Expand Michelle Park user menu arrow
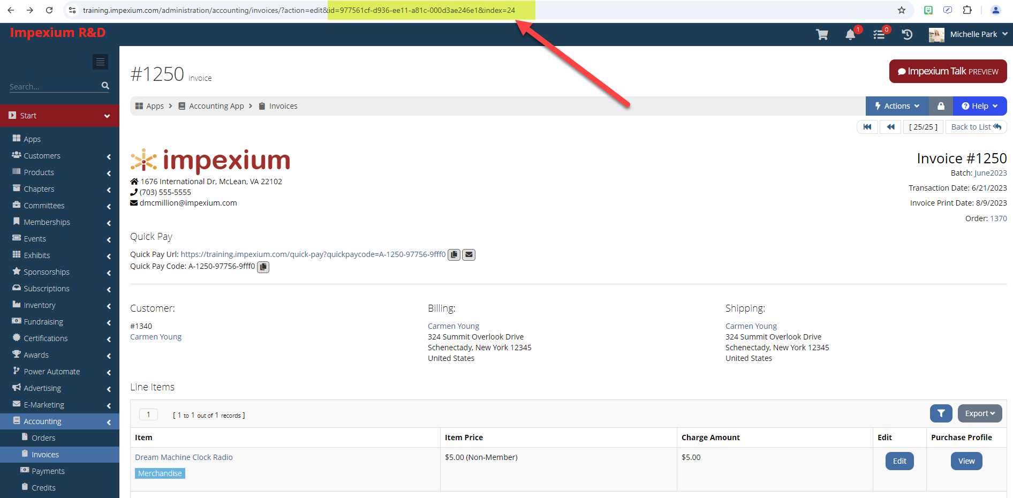Viewport: 1013px width, 498px height. (x=1005, y=34)
